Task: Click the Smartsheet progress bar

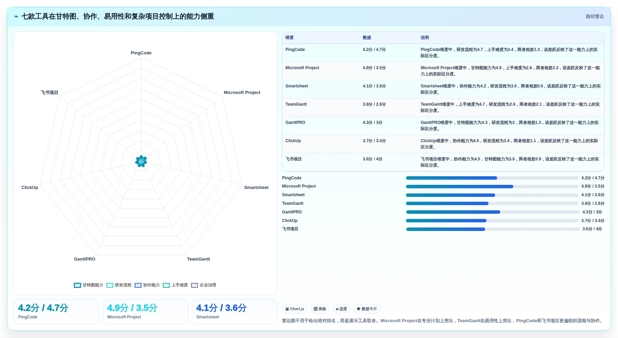Action: [492, 195]
